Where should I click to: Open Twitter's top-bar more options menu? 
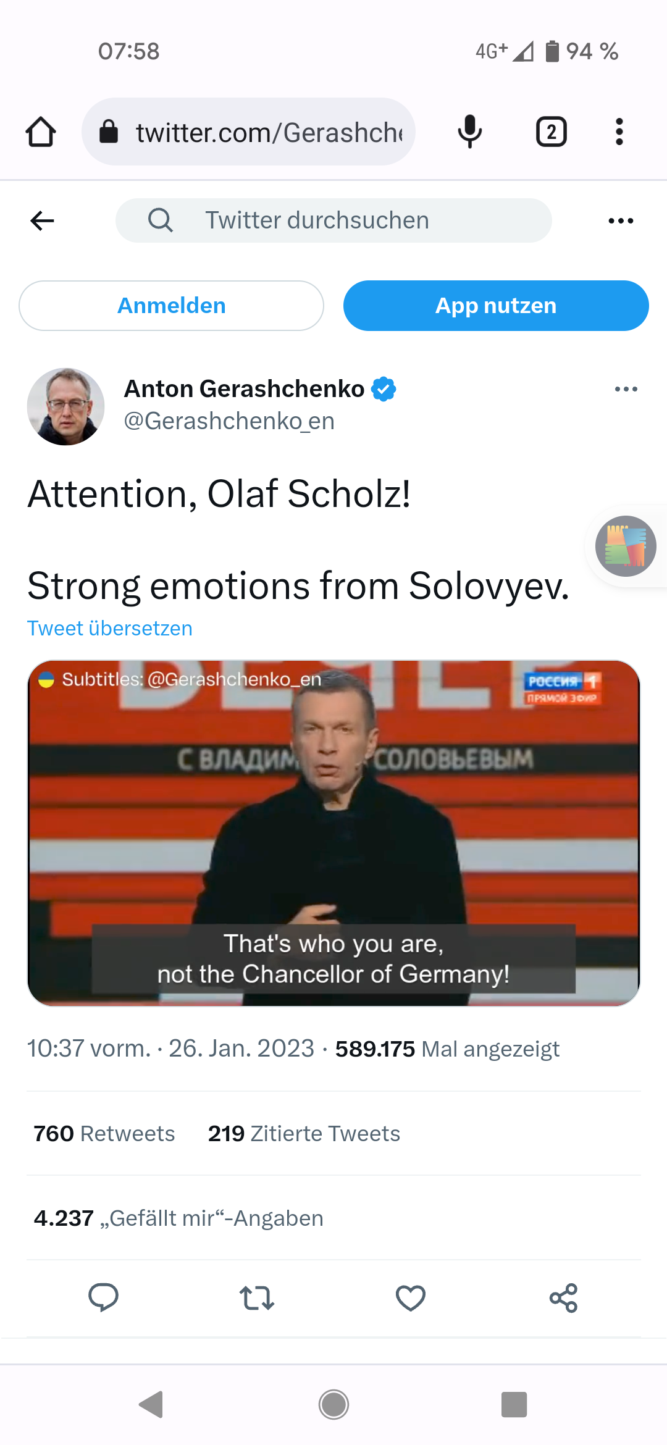(x=621, y=220)
